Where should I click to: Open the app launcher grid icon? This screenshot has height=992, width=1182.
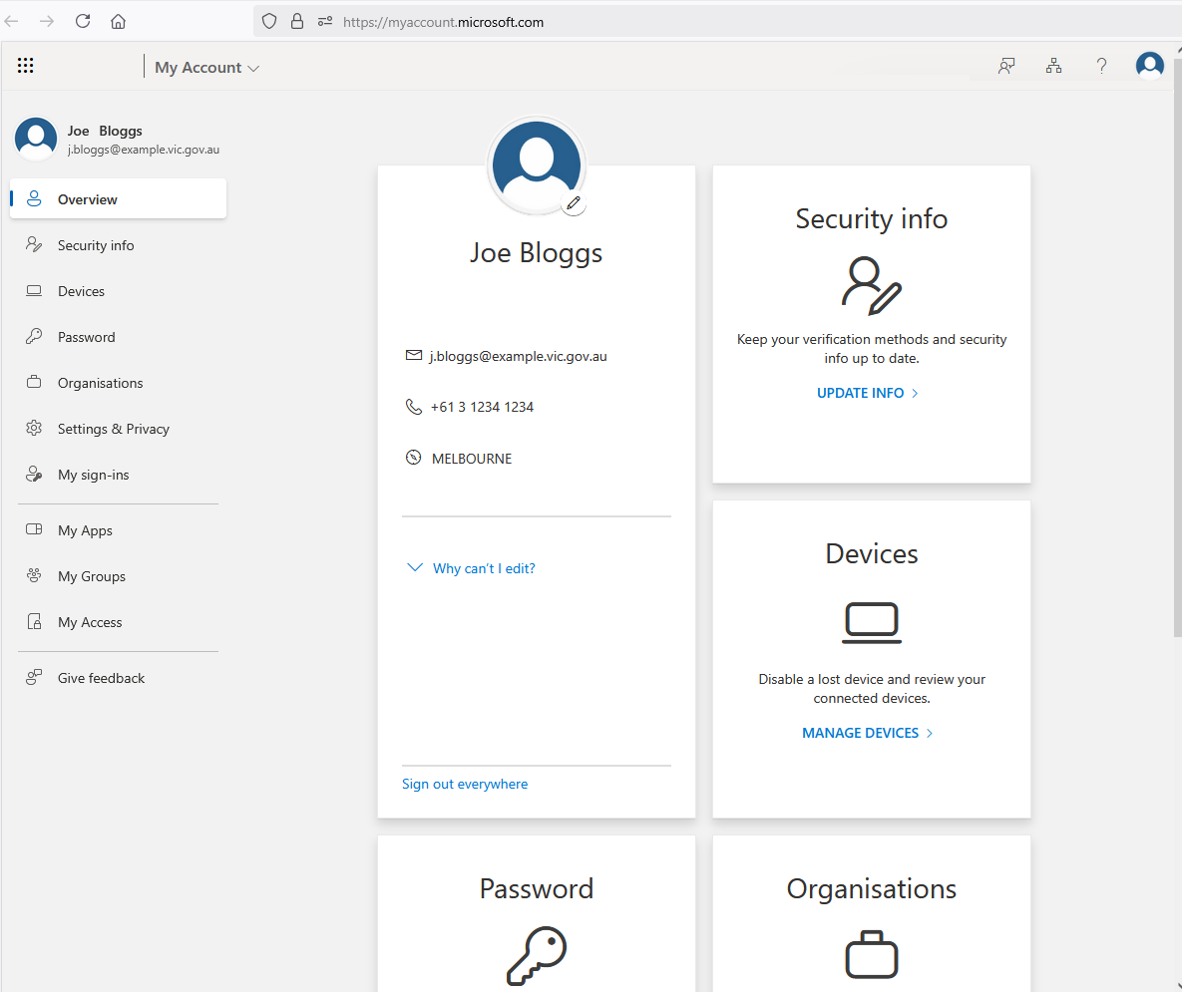click(26, 66)
